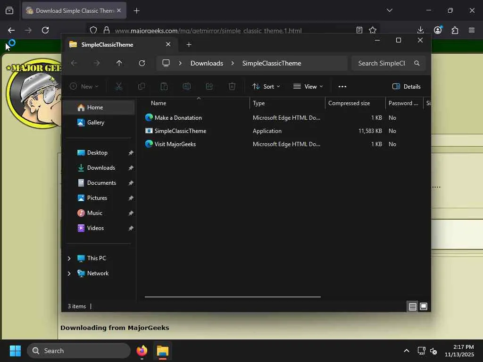Show hidden icons in system tray
The image size is (483, 362).
406,351
